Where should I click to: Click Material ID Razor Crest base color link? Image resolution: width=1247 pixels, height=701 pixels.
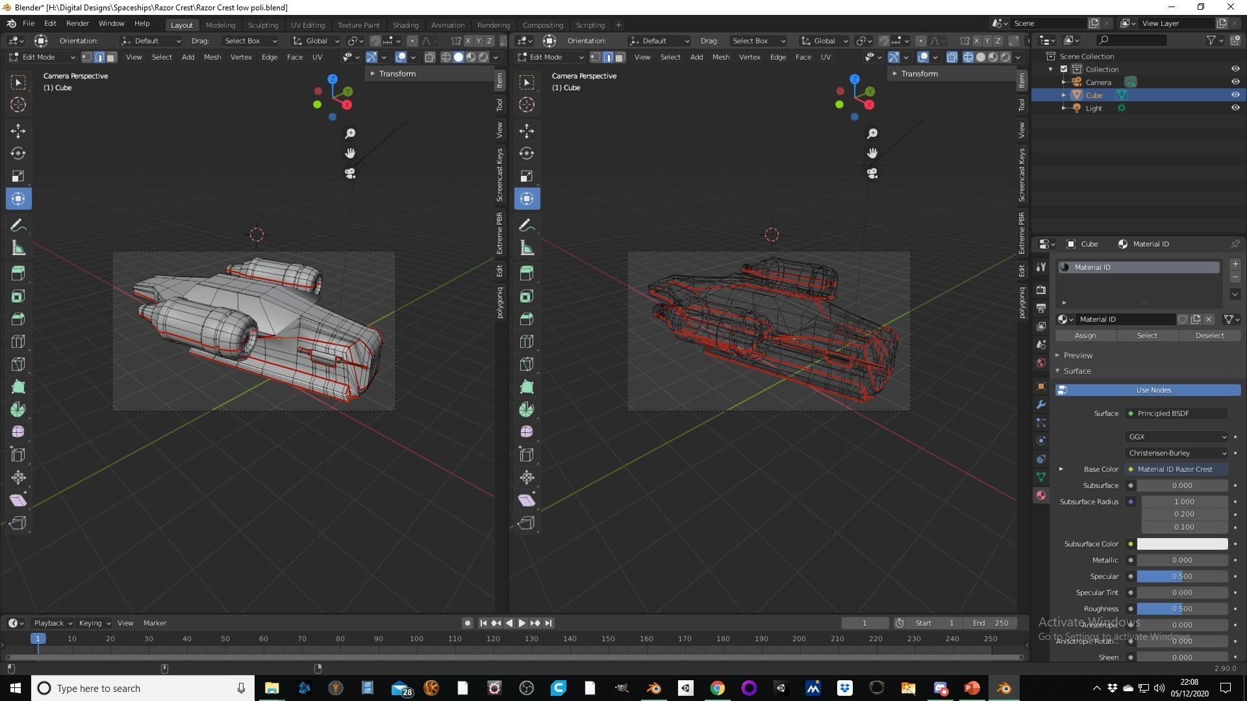pos(1176,469)
